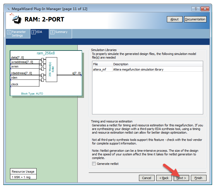The image size is (216, 188).
Task: Click the wren port label
Action: coord(15,66)
